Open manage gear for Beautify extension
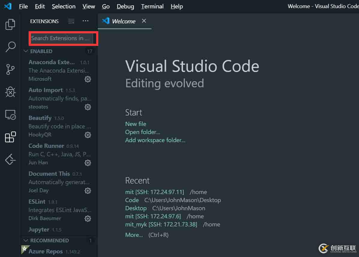 coord(88,135)
